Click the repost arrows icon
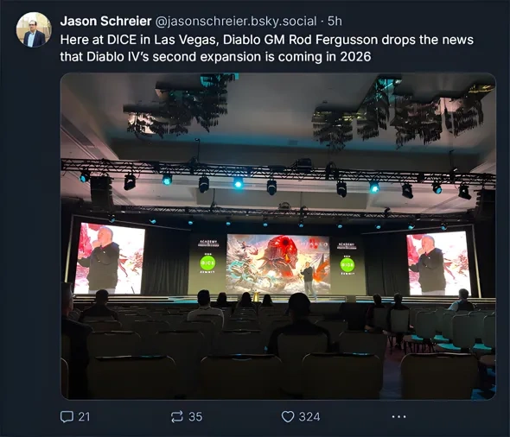The height and width of the screenshot is (437, 510). click(177, 416)
